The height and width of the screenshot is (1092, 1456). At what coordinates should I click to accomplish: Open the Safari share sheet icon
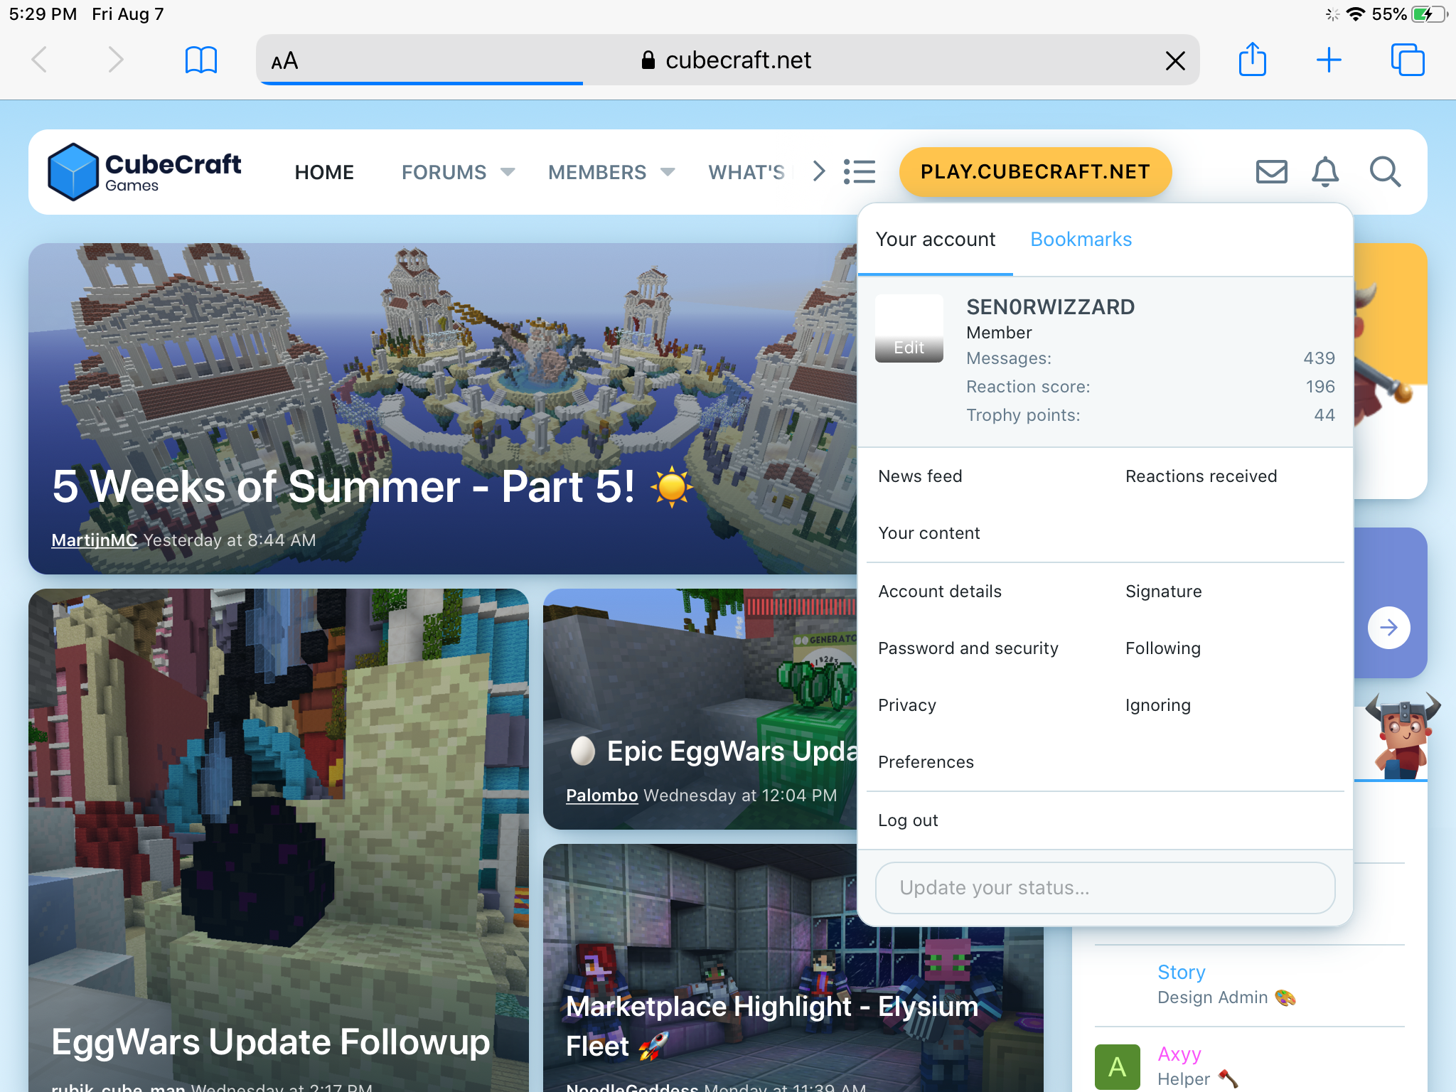(x=1253, y=58)
